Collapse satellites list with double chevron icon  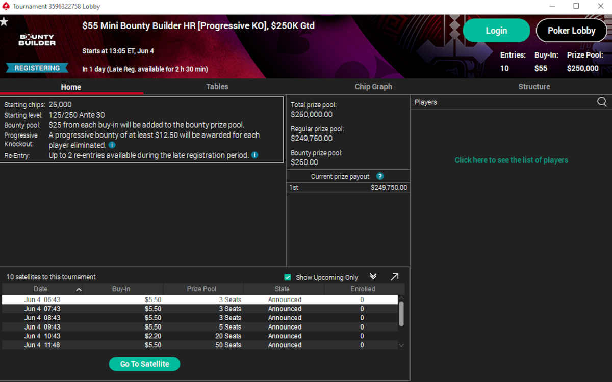[373, 276]
